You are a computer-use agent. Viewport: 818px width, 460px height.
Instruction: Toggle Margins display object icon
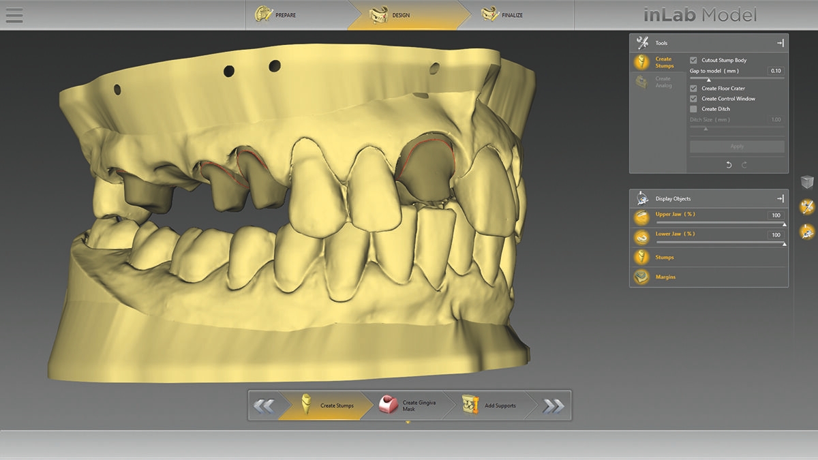coord(641,277)
